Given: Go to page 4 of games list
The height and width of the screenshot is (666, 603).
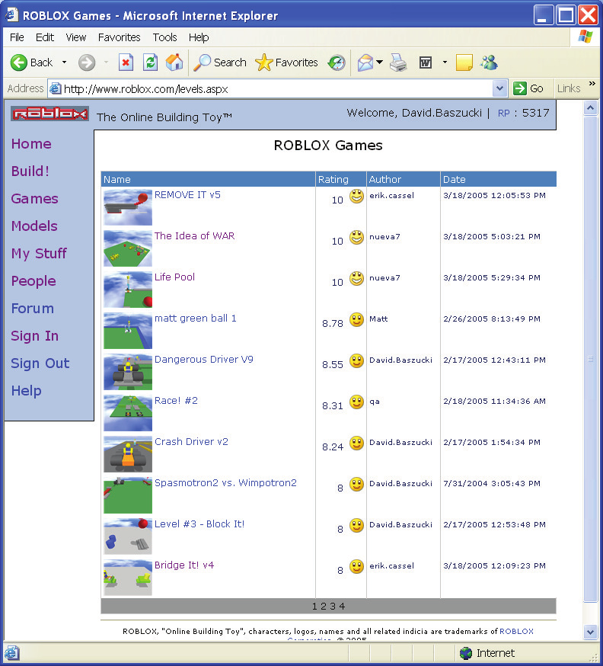Looking at the screenshot, I should coord(342,606).
